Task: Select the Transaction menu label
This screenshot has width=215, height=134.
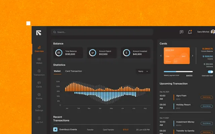Action: coord(39,75)
